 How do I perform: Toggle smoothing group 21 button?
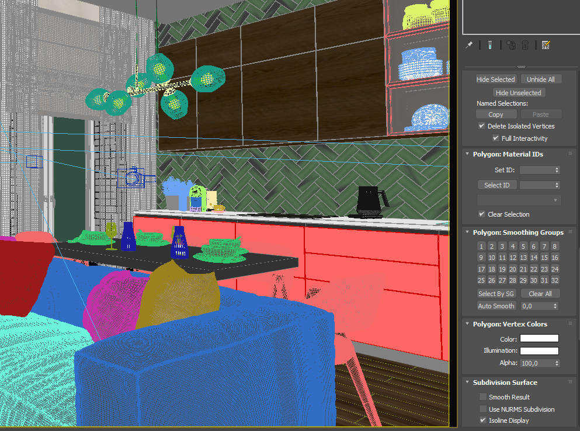pyautogui.click(x=523, y=269)
